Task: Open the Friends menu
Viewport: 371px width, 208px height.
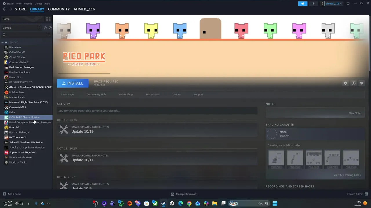Action: coord(28,3)
